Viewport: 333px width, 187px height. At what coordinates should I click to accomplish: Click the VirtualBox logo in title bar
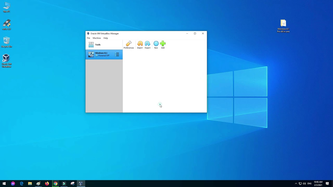point(88,34)
